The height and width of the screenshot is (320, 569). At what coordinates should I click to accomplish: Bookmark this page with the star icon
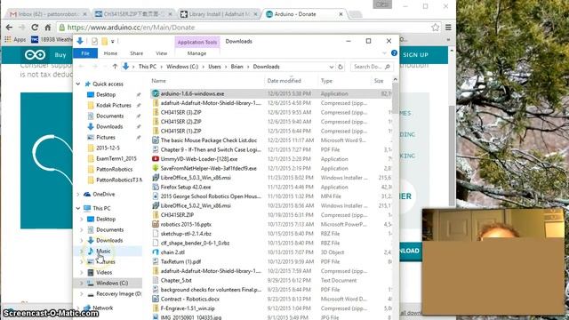click(x=435, y=28)
